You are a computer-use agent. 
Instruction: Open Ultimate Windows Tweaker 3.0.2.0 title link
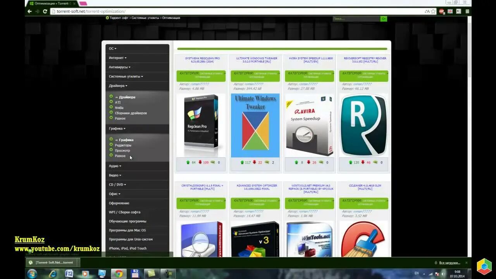point(257,60)
